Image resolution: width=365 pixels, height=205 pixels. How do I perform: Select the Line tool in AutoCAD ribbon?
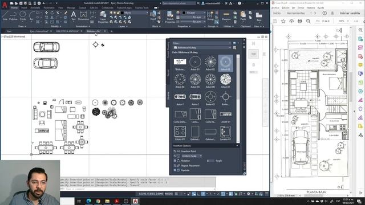coord(5,16)
